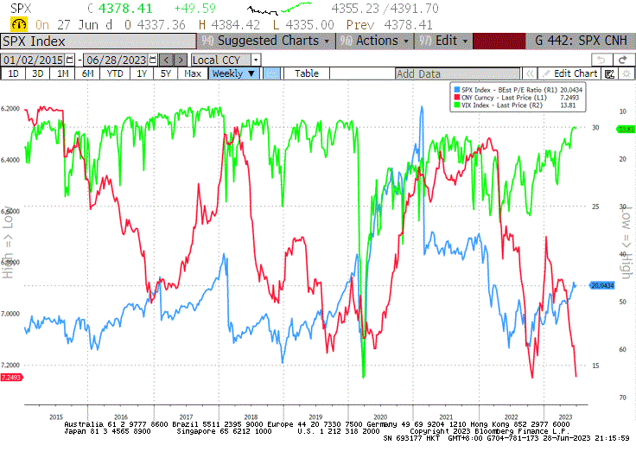636x458 pixels.
Task: Click the Copyright 2023 Bloomberg Finance text
Action: click(x=490, y=431)
